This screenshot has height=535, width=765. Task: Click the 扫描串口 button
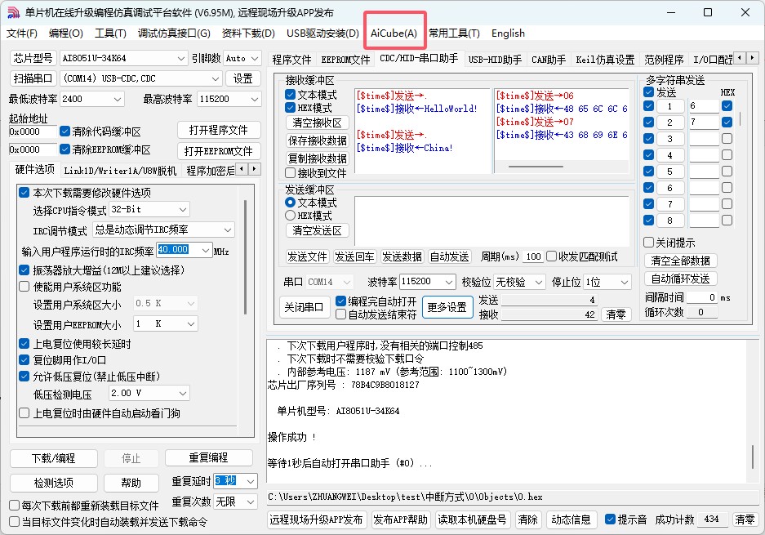pos(33,78)
